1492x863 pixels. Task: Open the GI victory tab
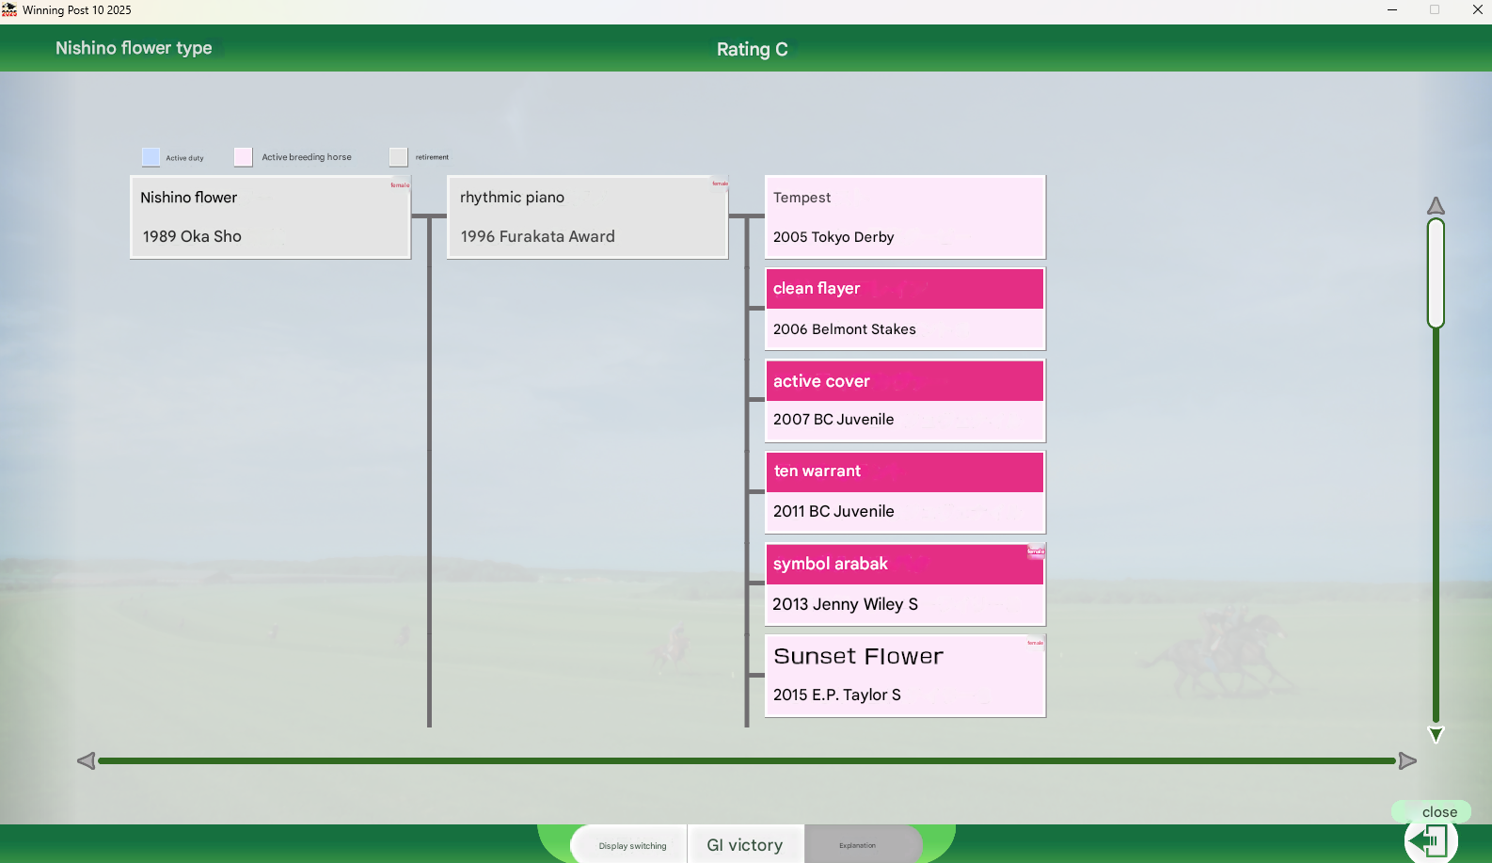745,845
